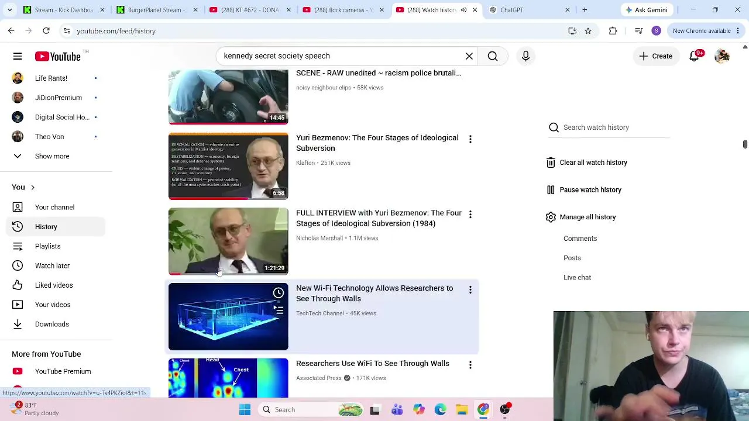The height and width of the screenshot is (421, 749).
Task: Open the You section chevron
Action: (32, 188)
